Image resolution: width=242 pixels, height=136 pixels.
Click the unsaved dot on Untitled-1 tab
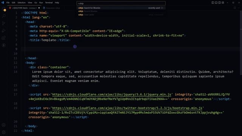click(x=39, y=8)
